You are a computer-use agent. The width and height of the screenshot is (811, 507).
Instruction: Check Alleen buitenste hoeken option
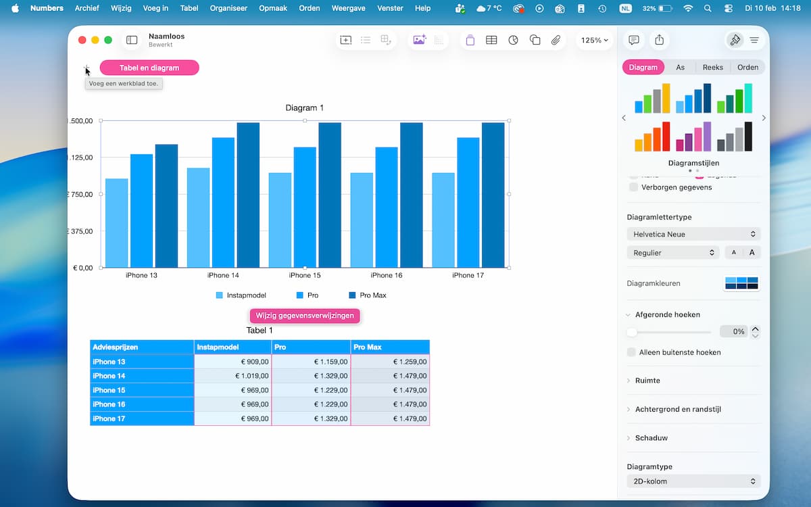(x=632, y=352)
